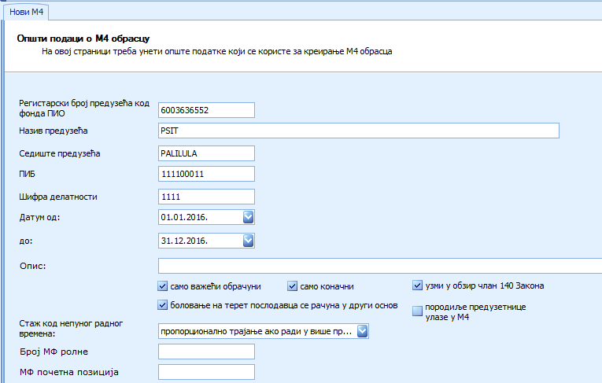Image resolution: width=602 pixels, height=383 pixels.
Task: Click the Седиште предузећа field with PALILULA
Action: click(206, 153)
